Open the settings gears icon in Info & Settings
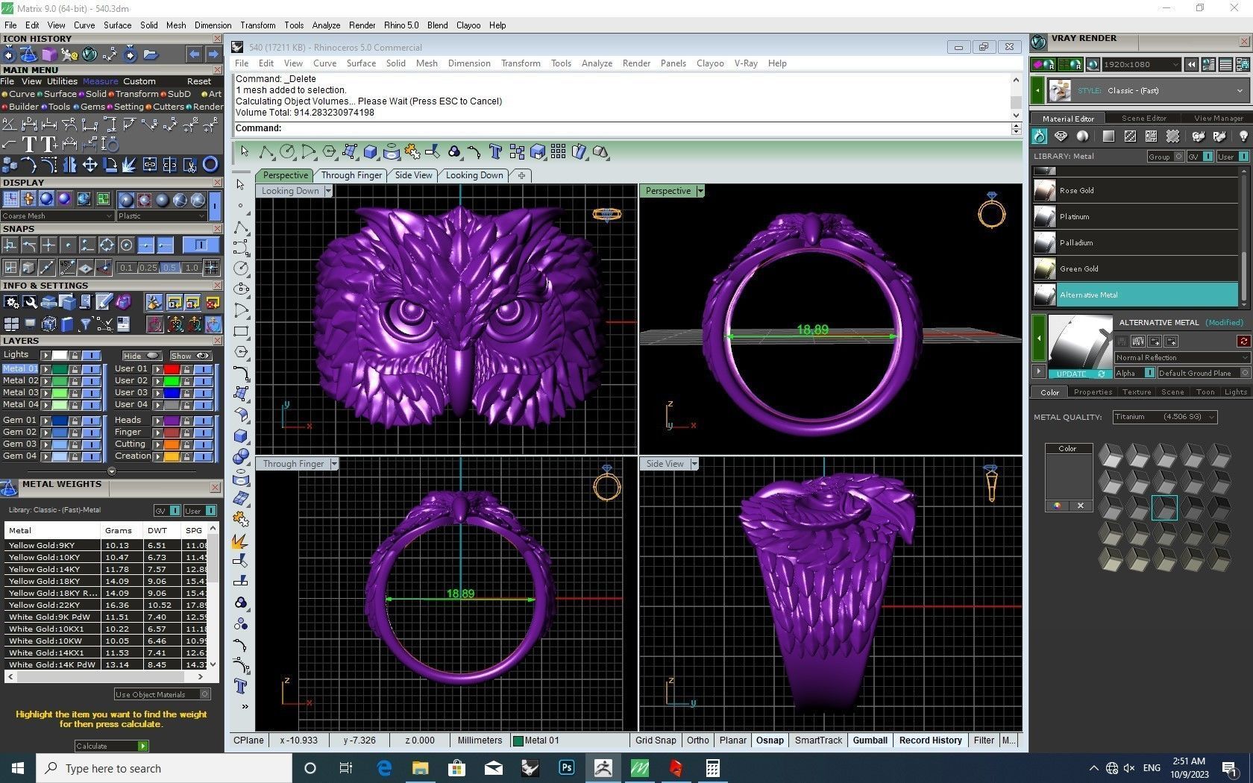The image size is (1253, 783). point(10,302)
